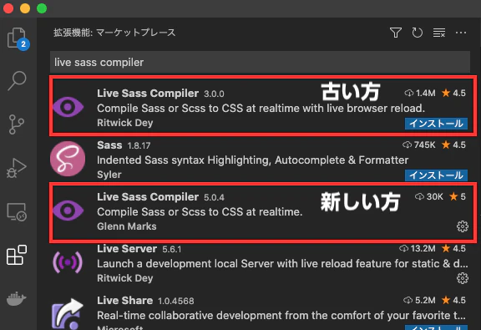This screenshot has width=481, height=330.
Task: Open manage gear for Live Server
Action: [463, 278]
